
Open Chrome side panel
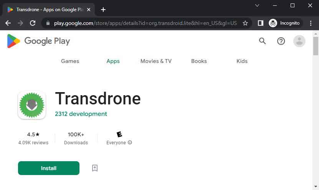pos(261,23)
